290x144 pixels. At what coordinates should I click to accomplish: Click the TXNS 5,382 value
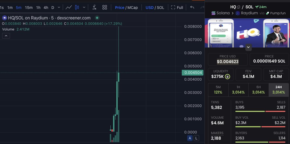click(217, 108)
